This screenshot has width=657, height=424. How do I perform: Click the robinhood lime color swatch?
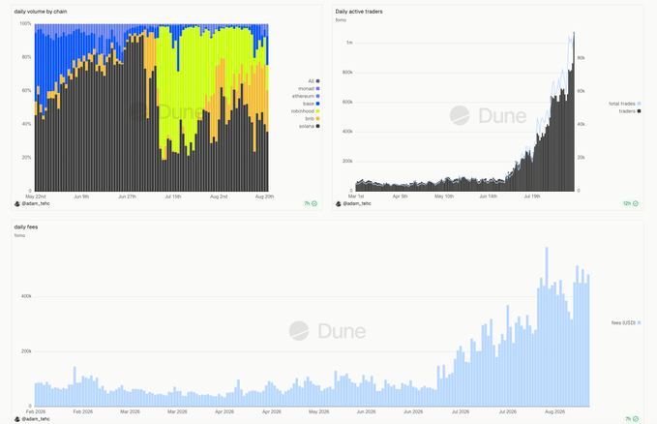pos(318,111)
